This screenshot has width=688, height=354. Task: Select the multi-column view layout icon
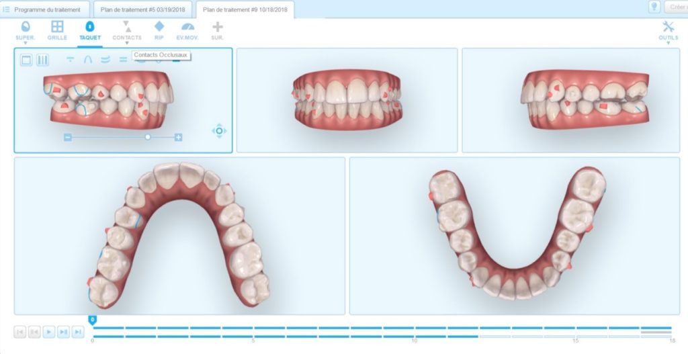click(42, 60)
